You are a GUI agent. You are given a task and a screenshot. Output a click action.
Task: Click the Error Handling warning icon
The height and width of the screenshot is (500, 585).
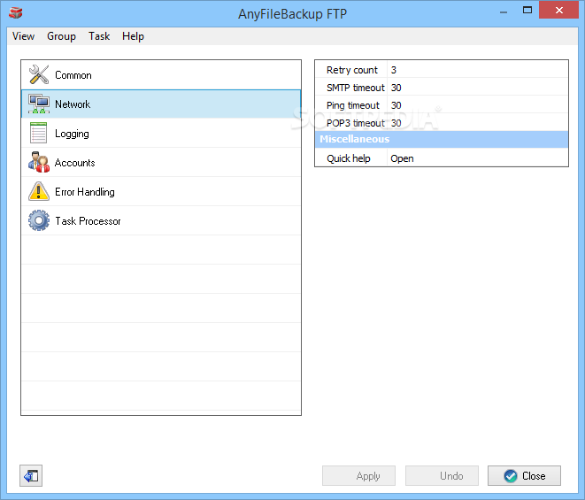[x=39, y=191]
